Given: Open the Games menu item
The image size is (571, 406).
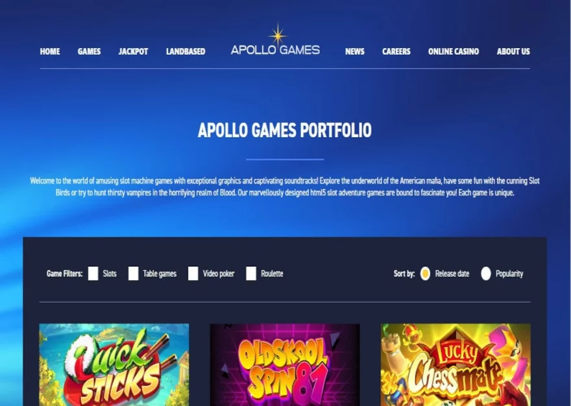Looking at the screenshot, I should click(x=90, y=51).
